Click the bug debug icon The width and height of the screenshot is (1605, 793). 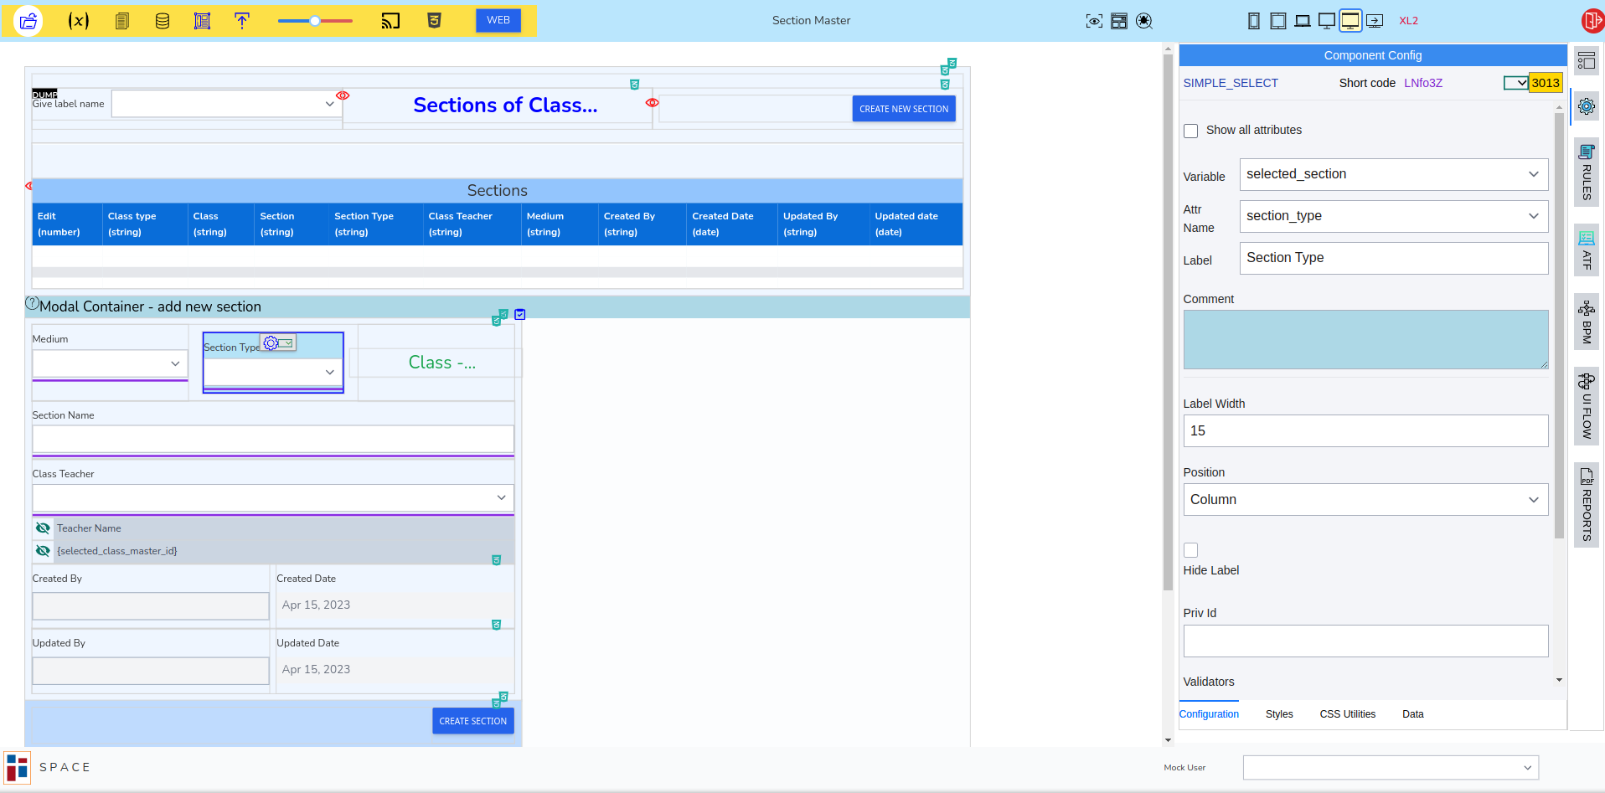coord(1144,21)
